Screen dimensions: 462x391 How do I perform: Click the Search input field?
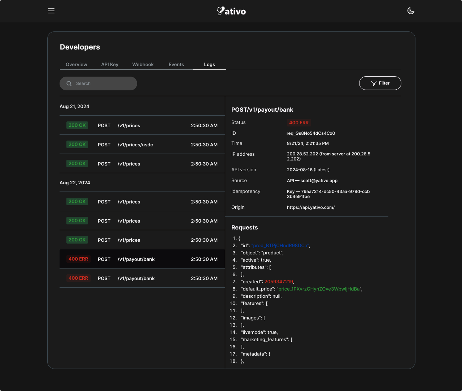98,83
